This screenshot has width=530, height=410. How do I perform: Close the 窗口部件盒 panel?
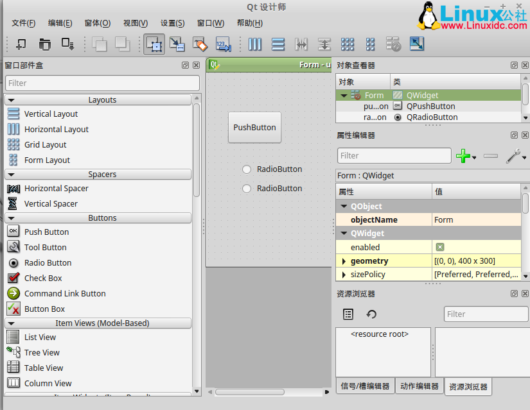click(196, 65)
